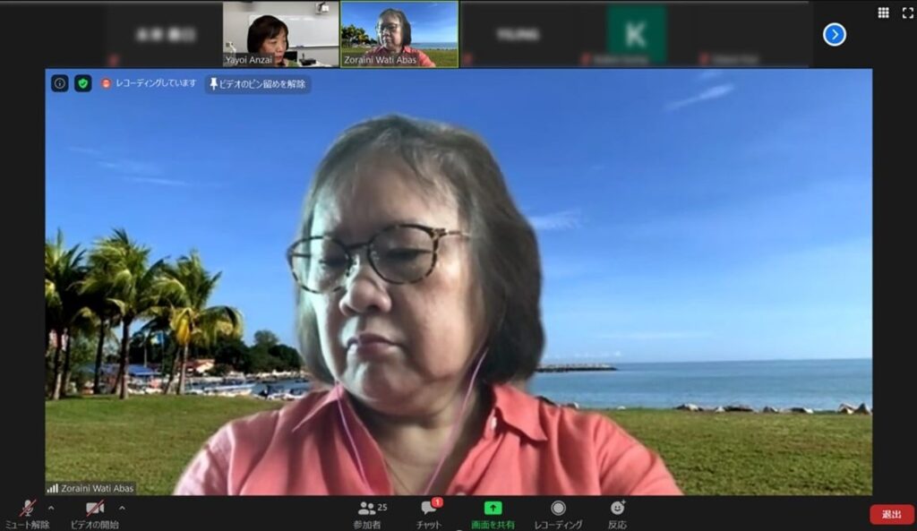
Task: Click the green share screen icon
Action: (x=493, y=508)
